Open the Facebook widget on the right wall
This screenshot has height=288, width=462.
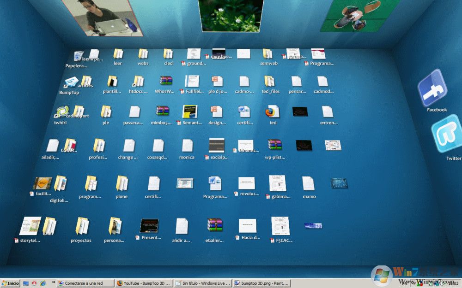435,89
